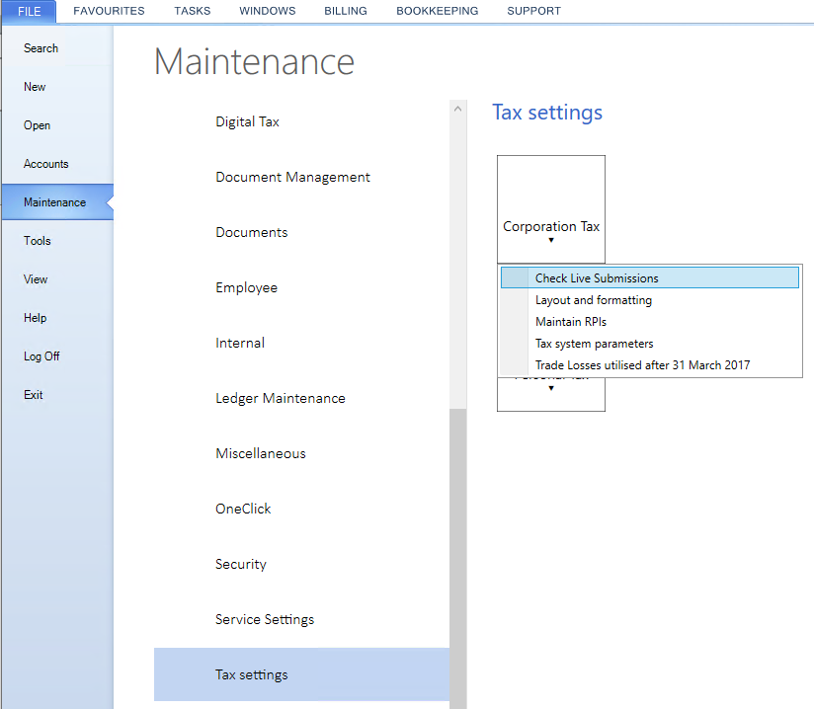Screen dimensions: 814x709
Task: Click the category list scrollbar thumb
Action: [458, 559]
